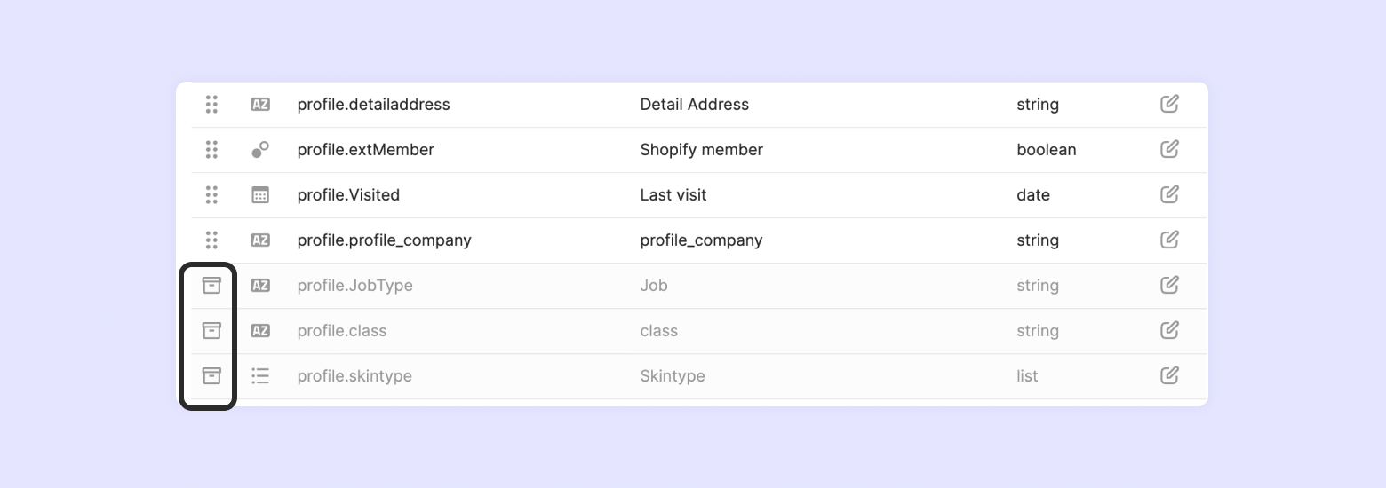This screenshot has height=488, width=1386.
Task: Click archive box icon for profile.class
Action: pyautogui.click(x=211, y=330)
